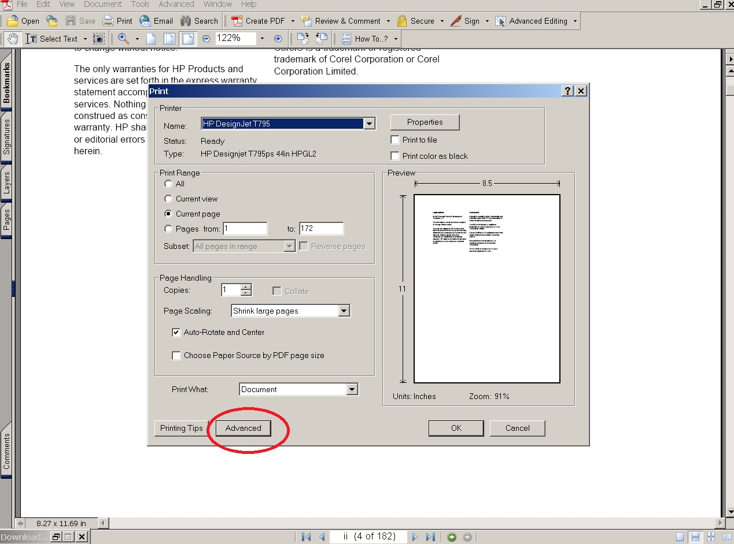Viewport: 734px width, 544px height.
Task: Check Choose Paper Source by PDF page size
Action: (x=176, y=356)
